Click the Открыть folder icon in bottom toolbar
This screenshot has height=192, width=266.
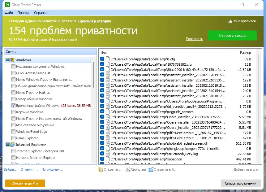(x=101, y=169)
